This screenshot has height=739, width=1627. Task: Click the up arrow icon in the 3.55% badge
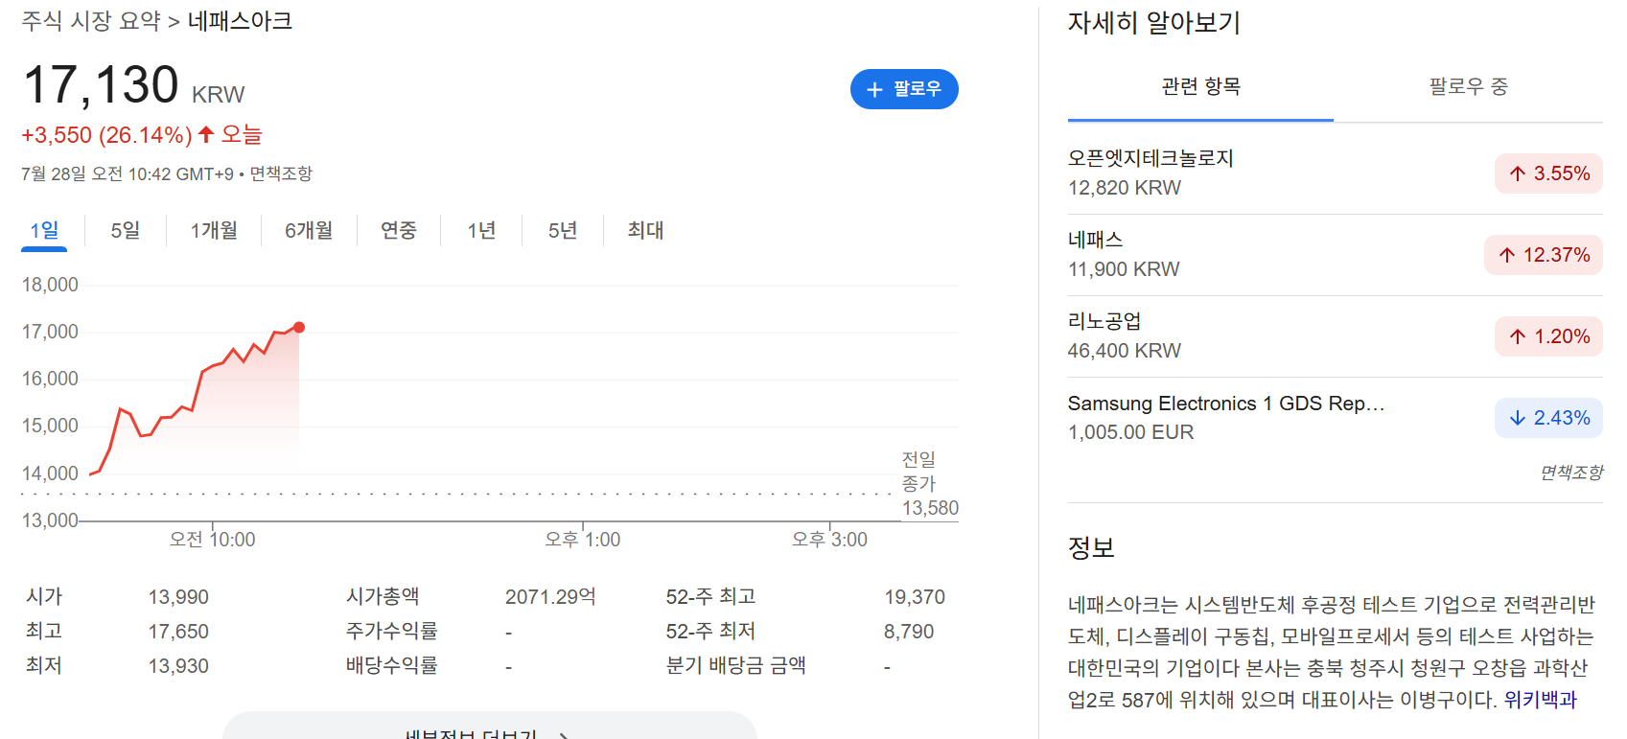[x=1518, y=173]
